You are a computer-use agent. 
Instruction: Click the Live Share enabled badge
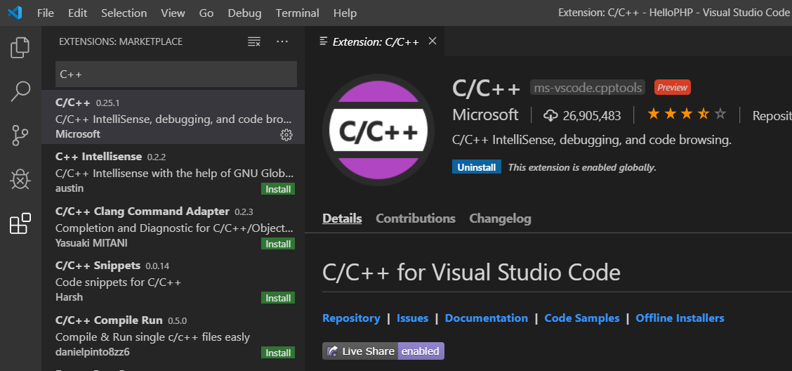pyautogui.click(x=383, y=351)
